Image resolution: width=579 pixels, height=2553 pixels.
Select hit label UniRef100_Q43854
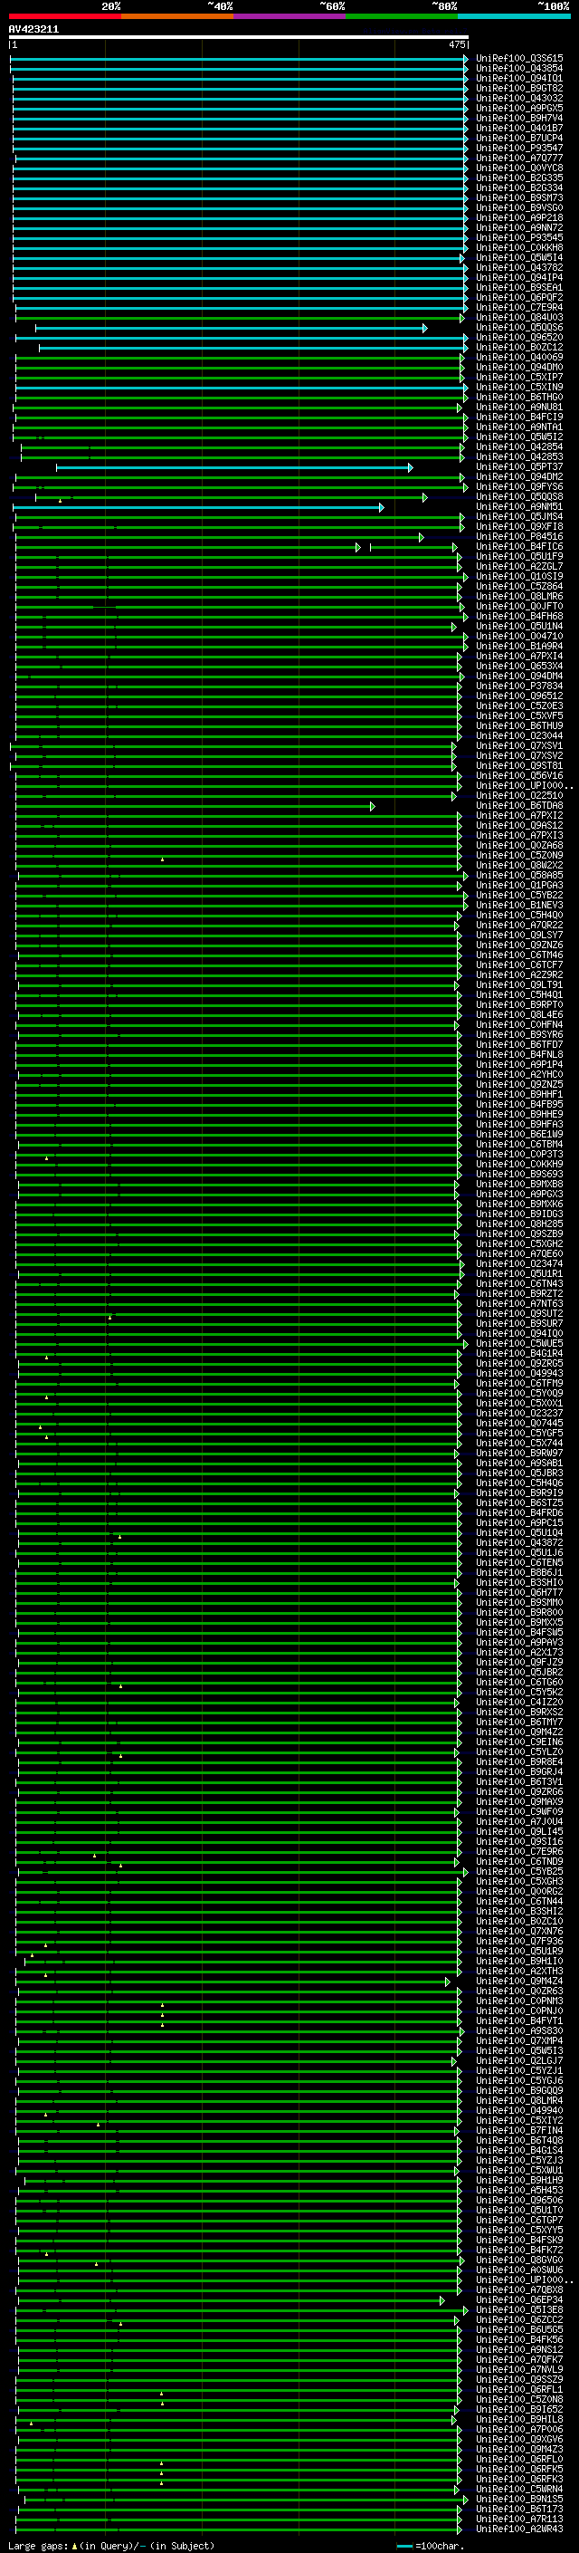pos(519,69)
